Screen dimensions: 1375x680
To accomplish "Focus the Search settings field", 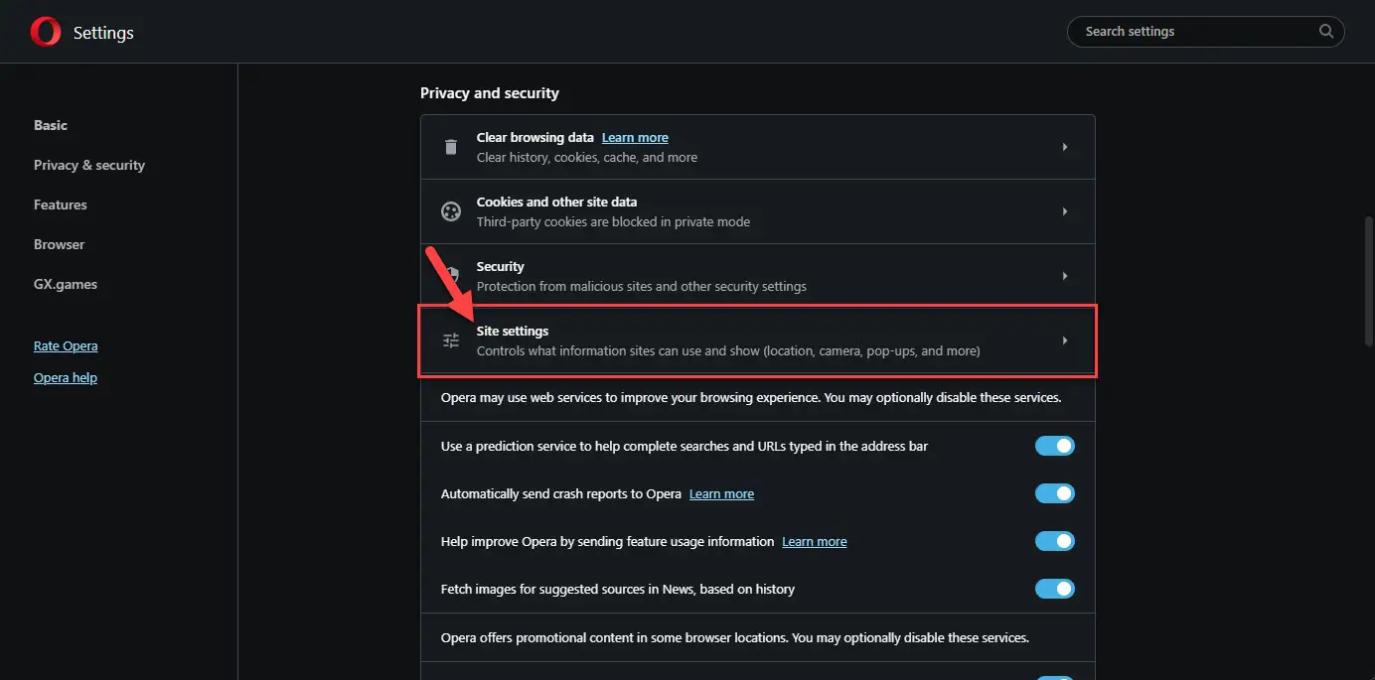I will coord(1192,32).
